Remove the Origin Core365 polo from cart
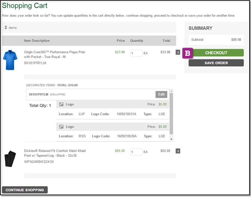Viewport: 251px width, 199px height. tap(178, 52)
